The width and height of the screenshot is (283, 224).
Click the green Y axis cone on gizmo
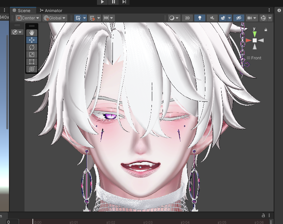click(254, 34)
